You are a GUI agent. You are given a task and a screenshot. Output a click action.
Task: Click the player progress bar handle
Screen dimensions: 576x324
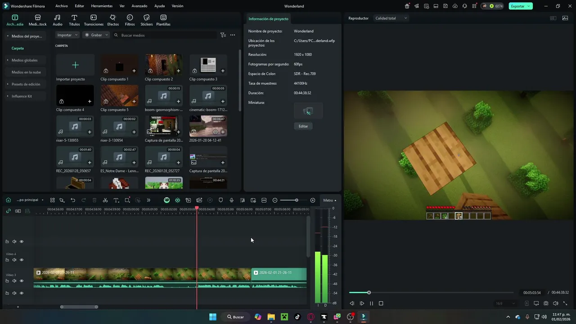(369, 292)
